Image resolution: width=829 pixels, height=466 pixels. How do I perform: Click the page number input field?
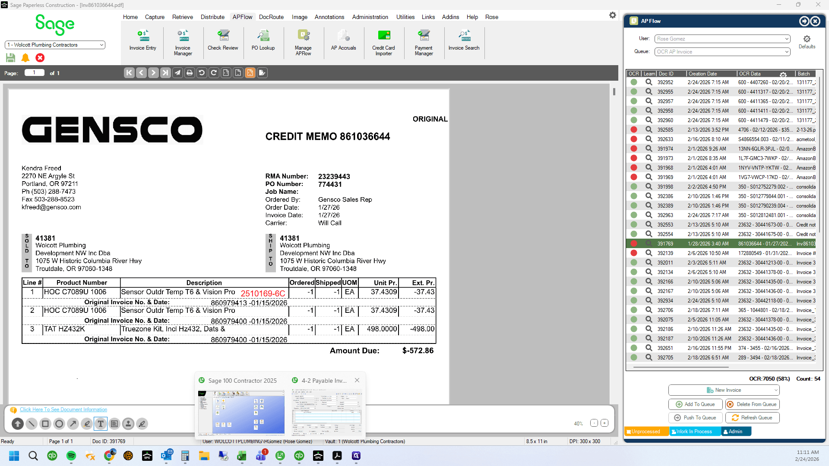(x=35, y=73)
